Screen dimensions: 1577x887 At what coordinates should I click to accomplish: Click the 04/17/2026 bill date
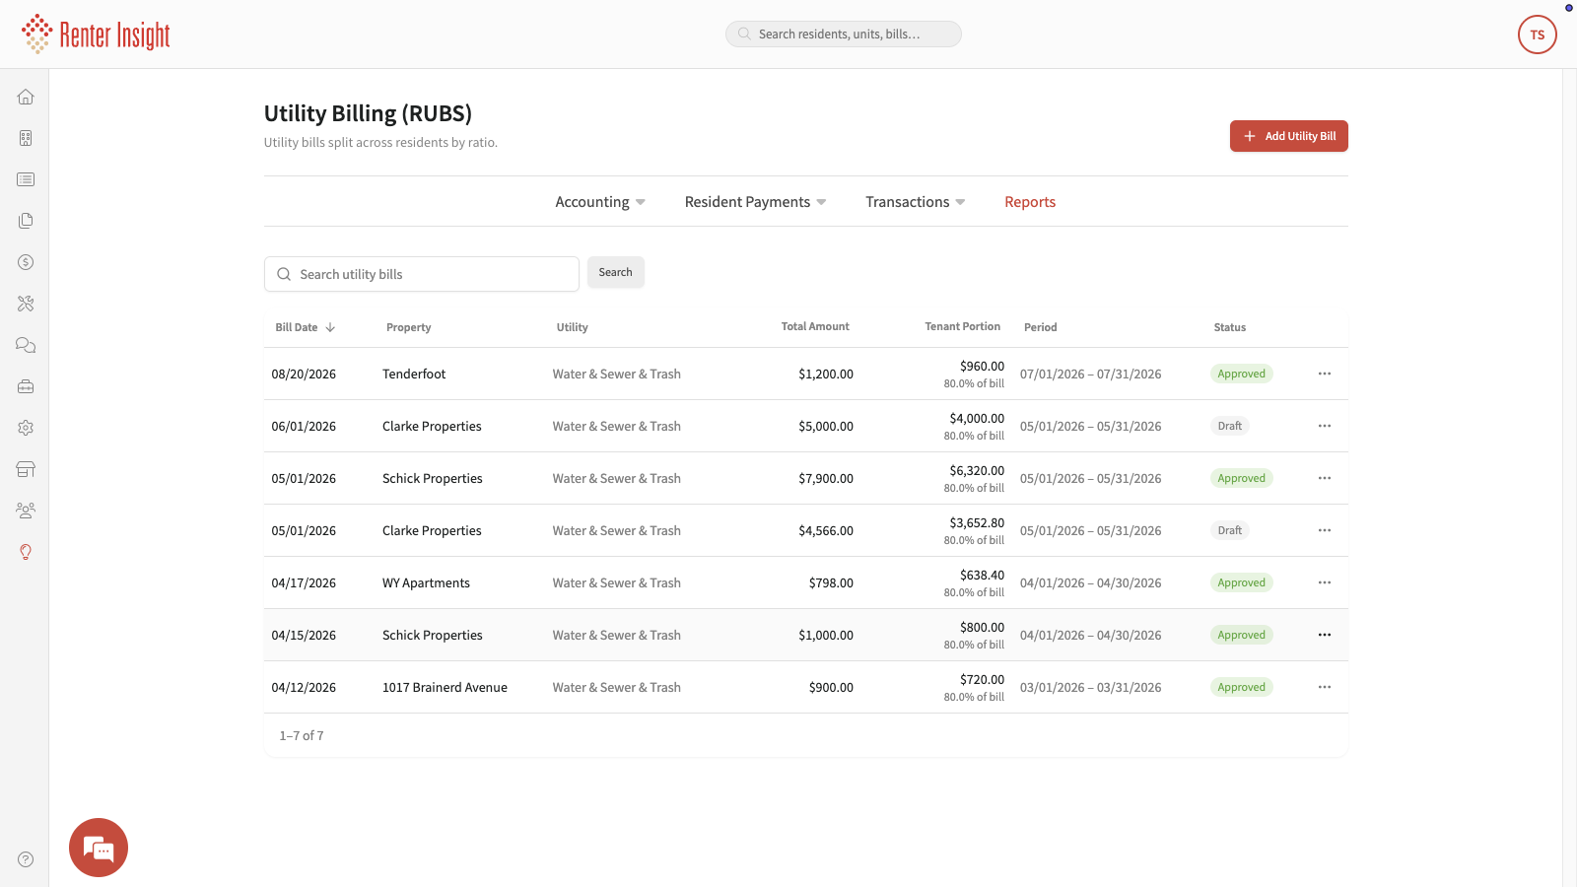[x=304, y=582]
